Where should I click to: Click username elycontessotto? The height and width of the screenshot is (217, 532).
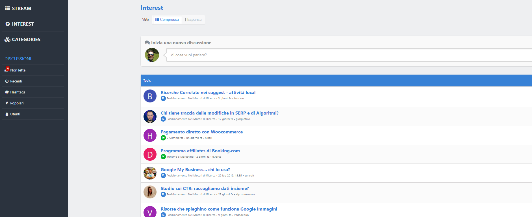point(245,194)
